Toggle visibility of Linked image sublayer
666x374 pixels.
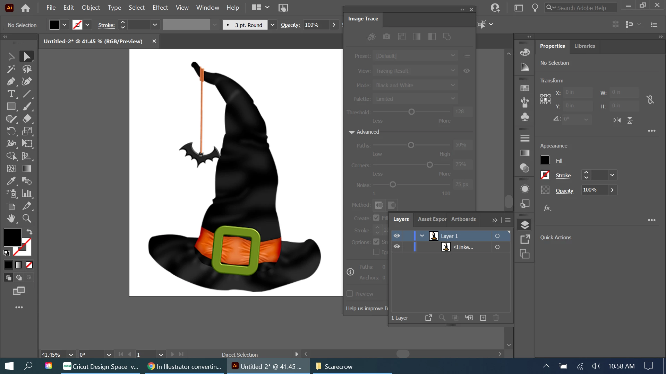point(397,247)
